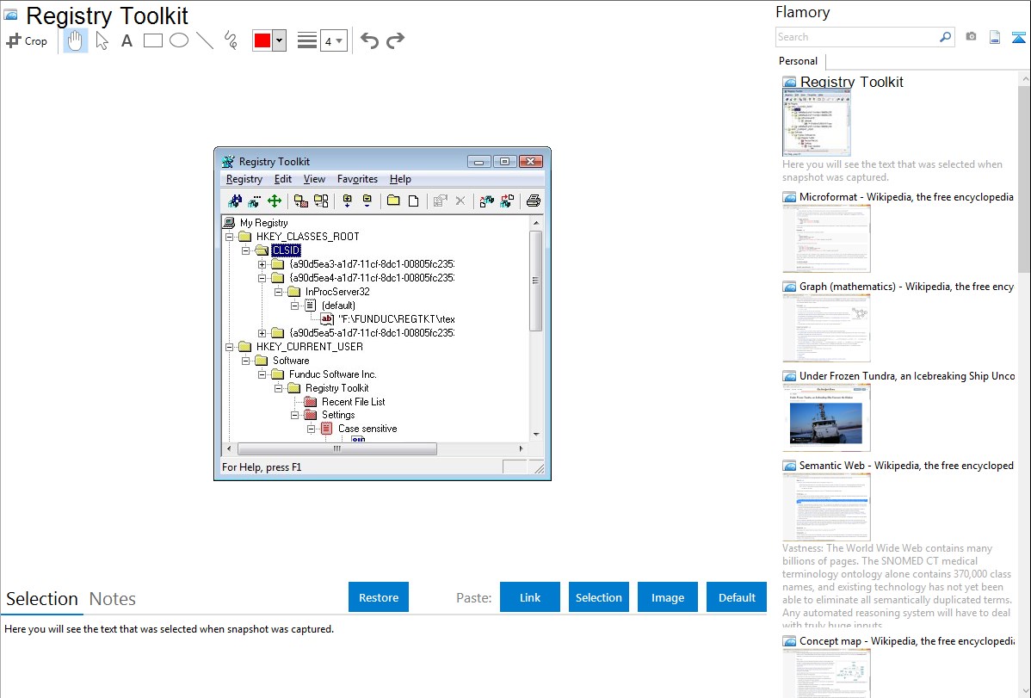Collapse the CLSID tree node
The width and height of the screenshot is (1031, 698).
[x=246, y=250]
